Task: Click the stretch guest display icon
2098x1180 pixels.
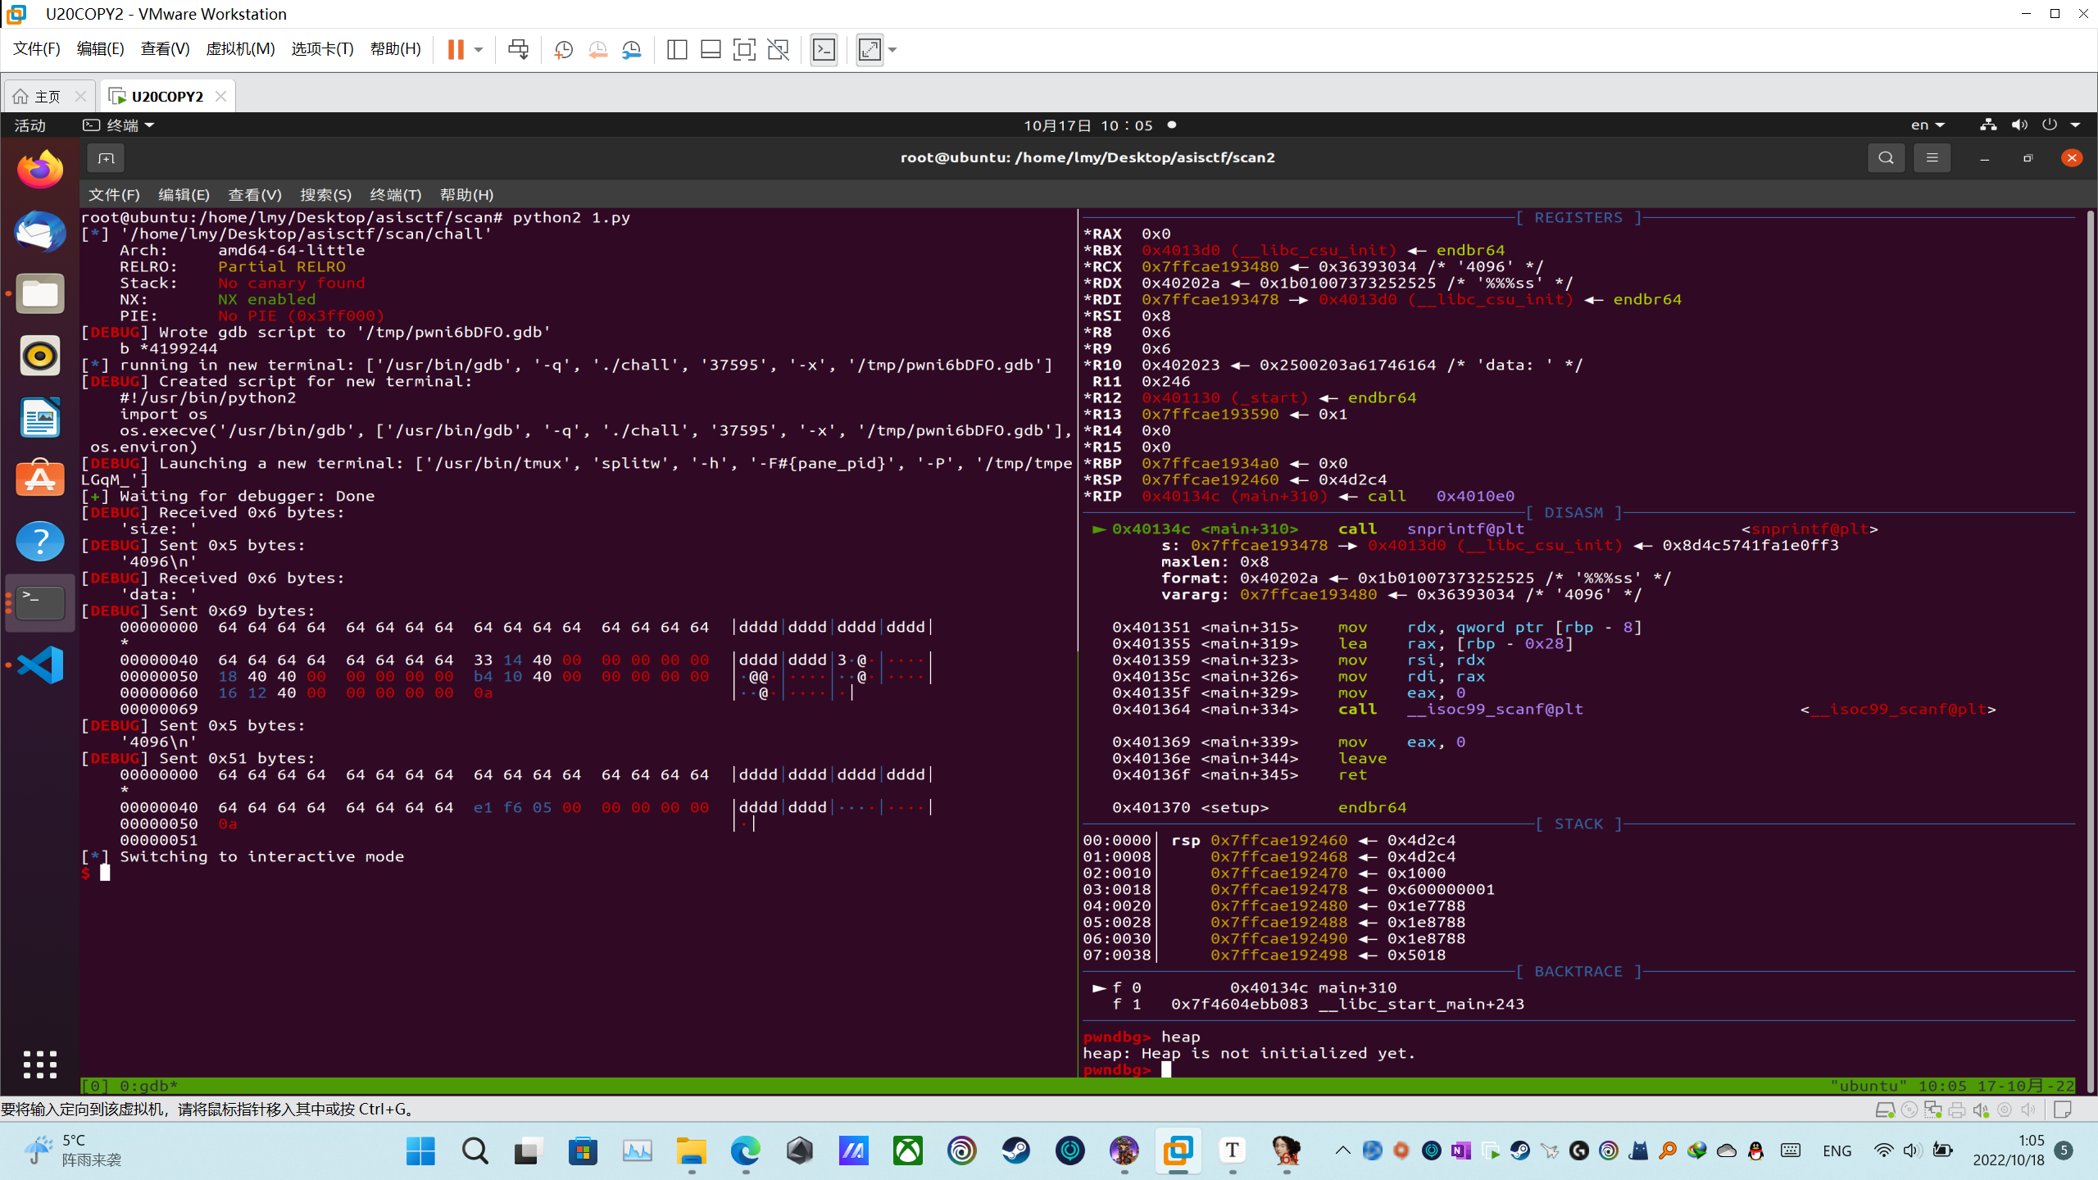Action: [x=870, y=49]
